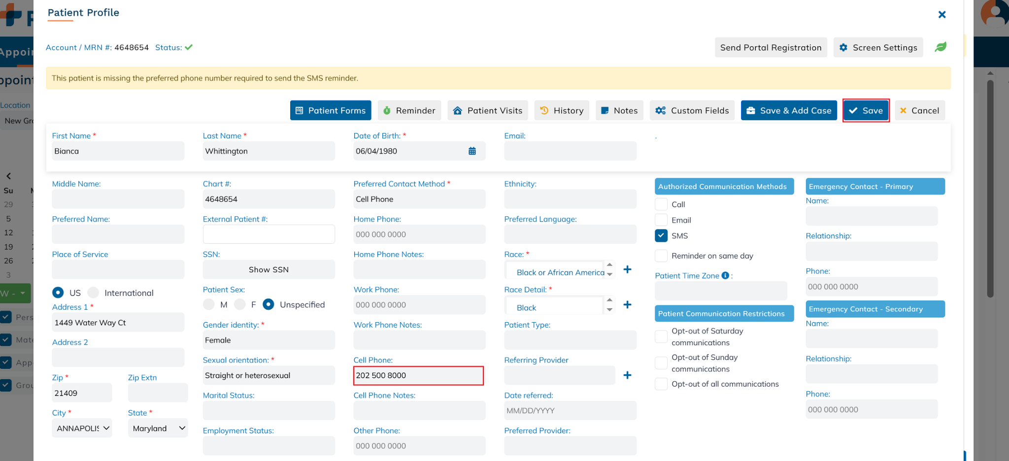Open the History section
1009x461 pixels.
562,111
